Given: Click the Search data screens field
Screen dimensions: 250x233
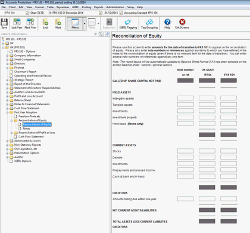Looking at the screenshot, I should click(x=47, y=34).
